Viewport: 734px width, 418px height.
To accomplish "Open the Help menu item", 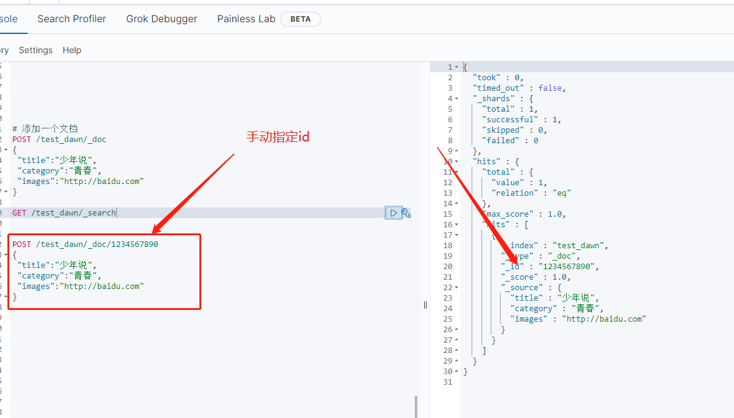I will [x=72, y=50].
